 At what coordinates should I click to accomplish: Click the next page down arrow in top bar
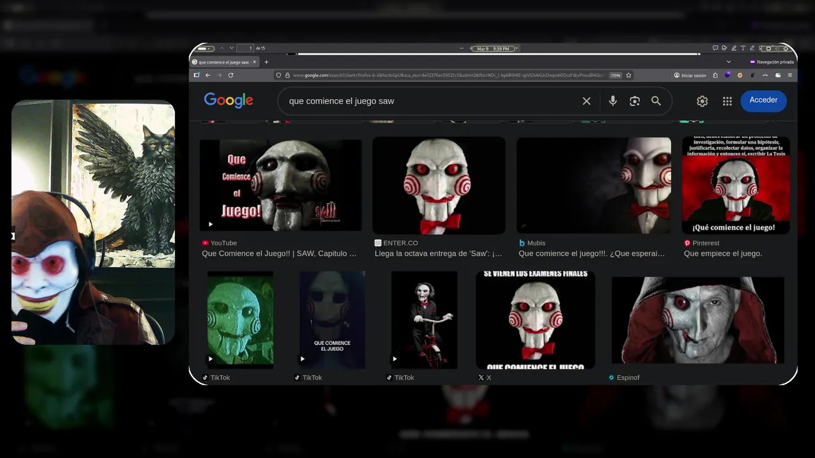[x=232, y=48]
